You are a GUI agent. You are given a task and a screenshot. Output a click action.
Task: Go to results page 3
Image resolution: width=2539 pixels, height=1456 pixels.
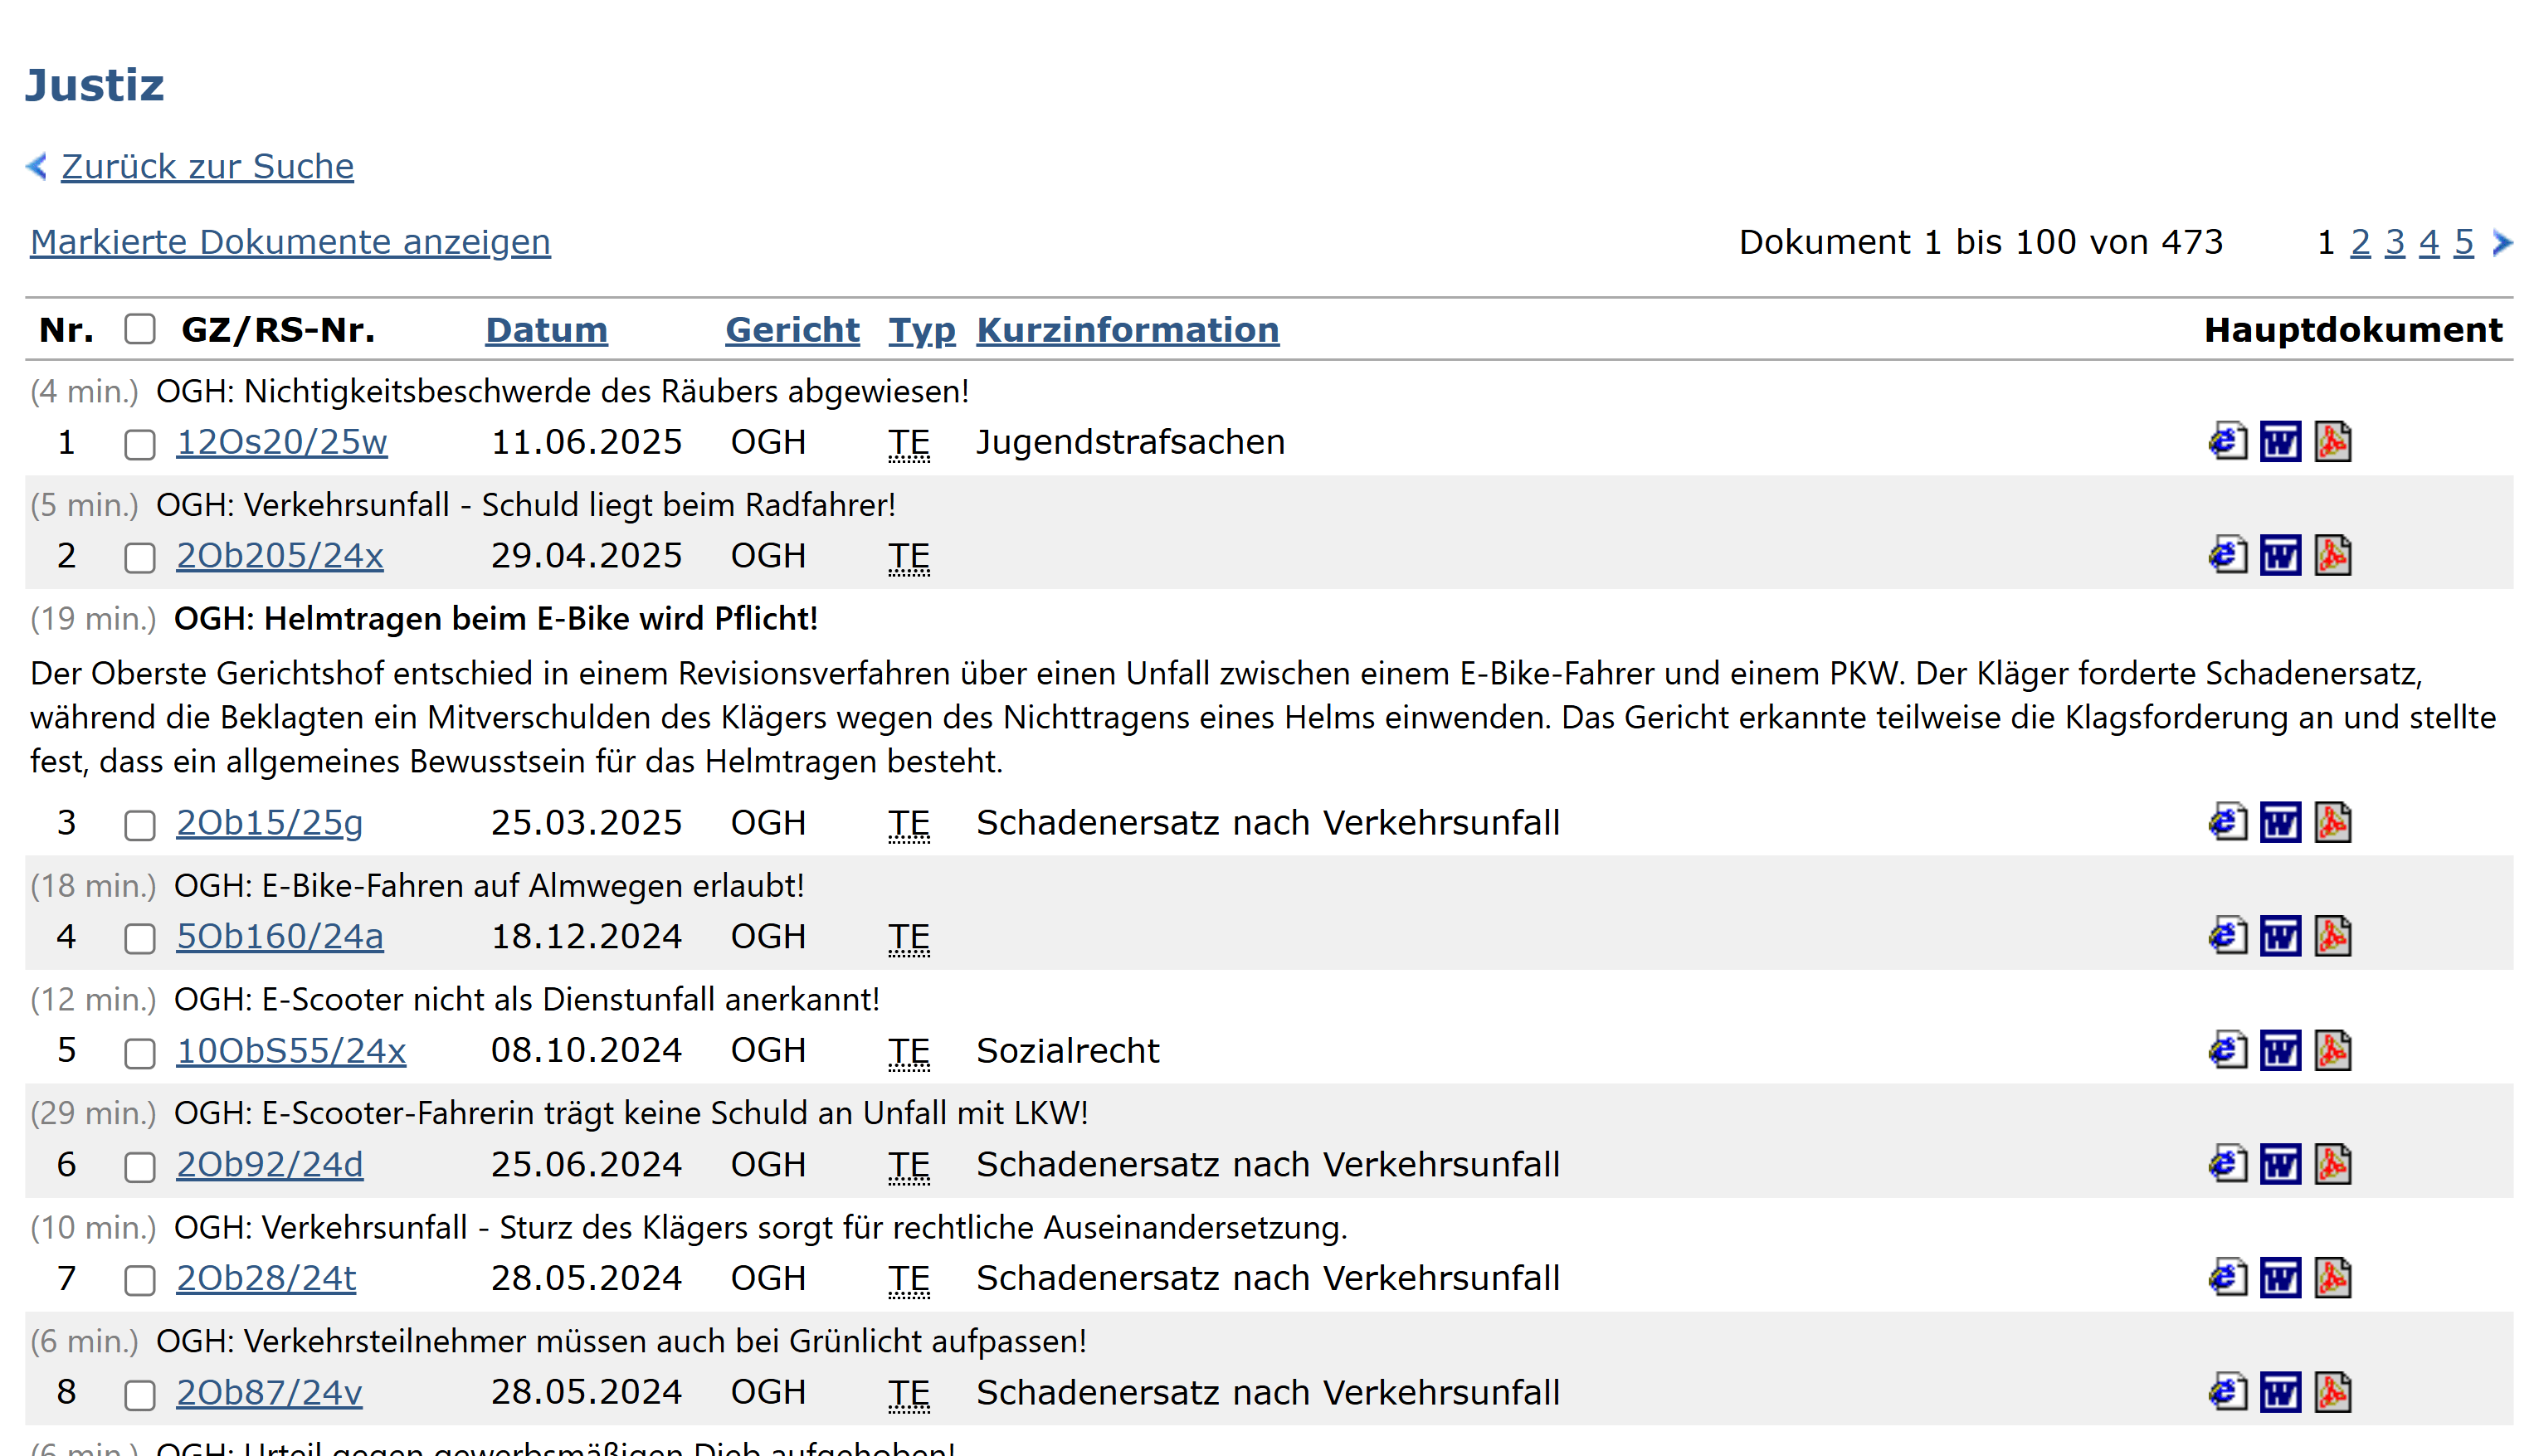coord(2394,243)
